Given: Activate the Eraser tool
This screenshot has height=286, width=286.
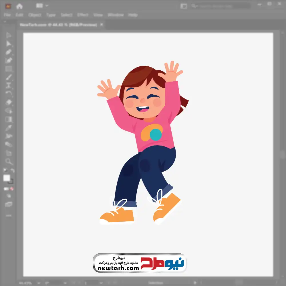Looking at the screenshot, I should (x=9, y=102).
